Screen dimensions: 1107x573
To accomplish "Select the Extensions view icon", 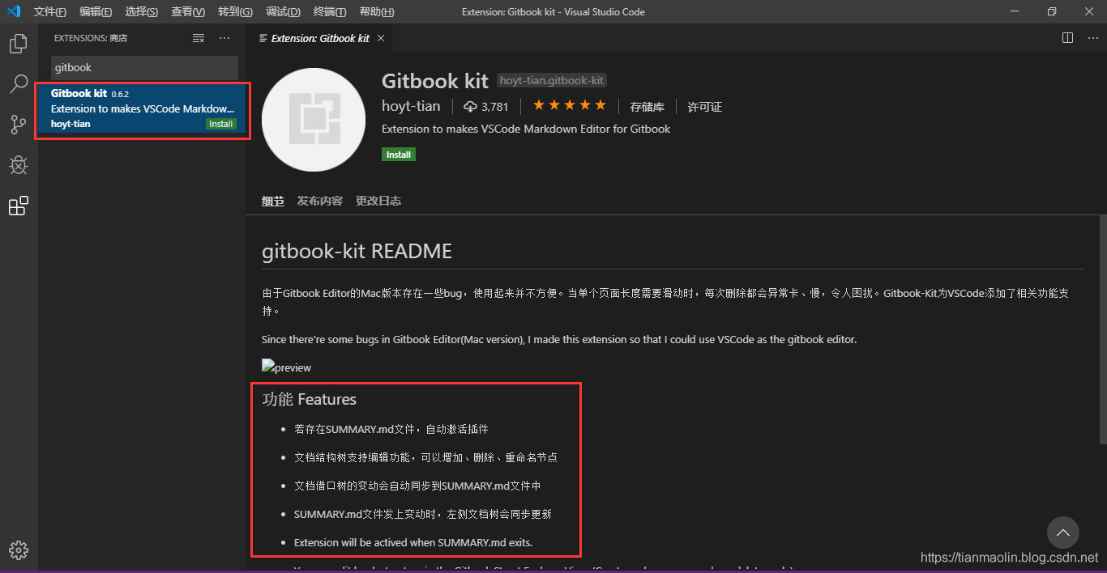I will point(18,206).
